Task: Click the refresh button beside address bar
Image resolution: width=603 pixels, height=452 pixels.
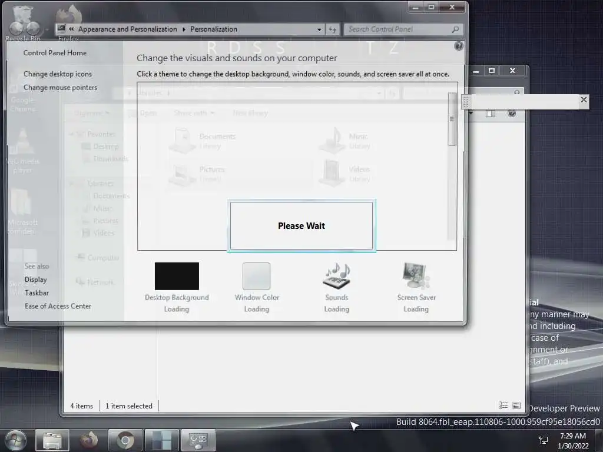Action: (333, 29)
